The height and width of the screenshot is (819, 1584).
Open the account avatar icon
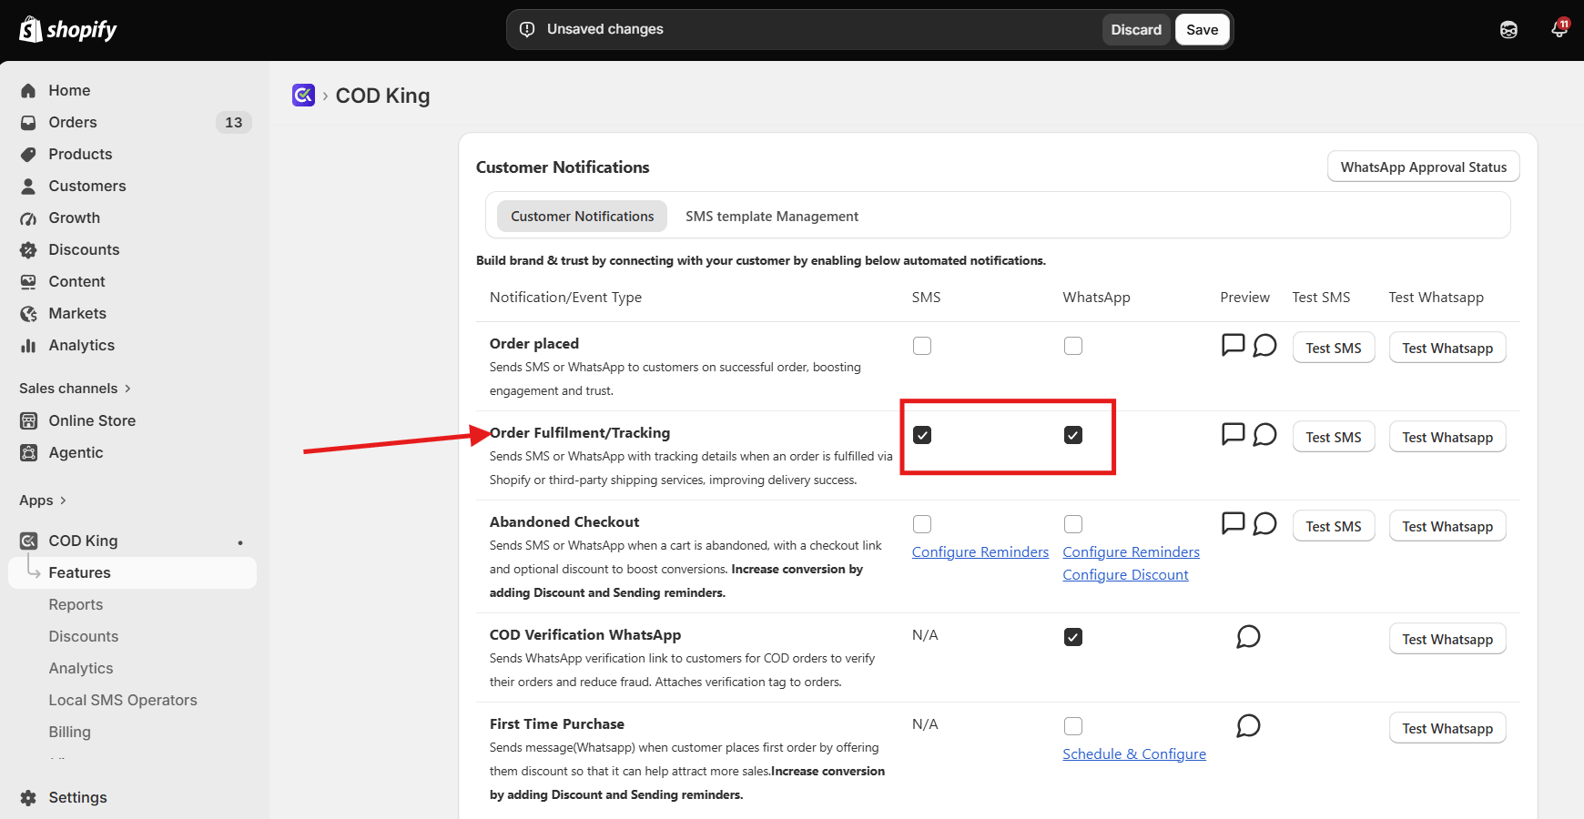coord(1508,30)
